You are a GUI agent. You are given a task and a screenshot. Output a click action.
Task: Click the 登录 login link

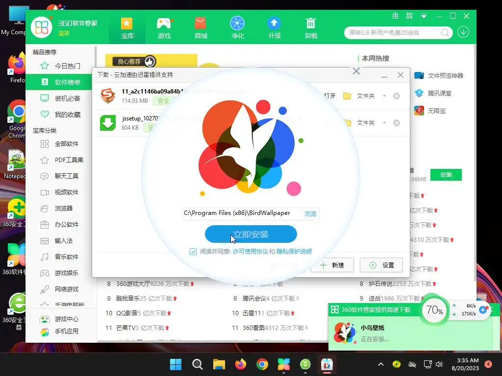(64, 33)
